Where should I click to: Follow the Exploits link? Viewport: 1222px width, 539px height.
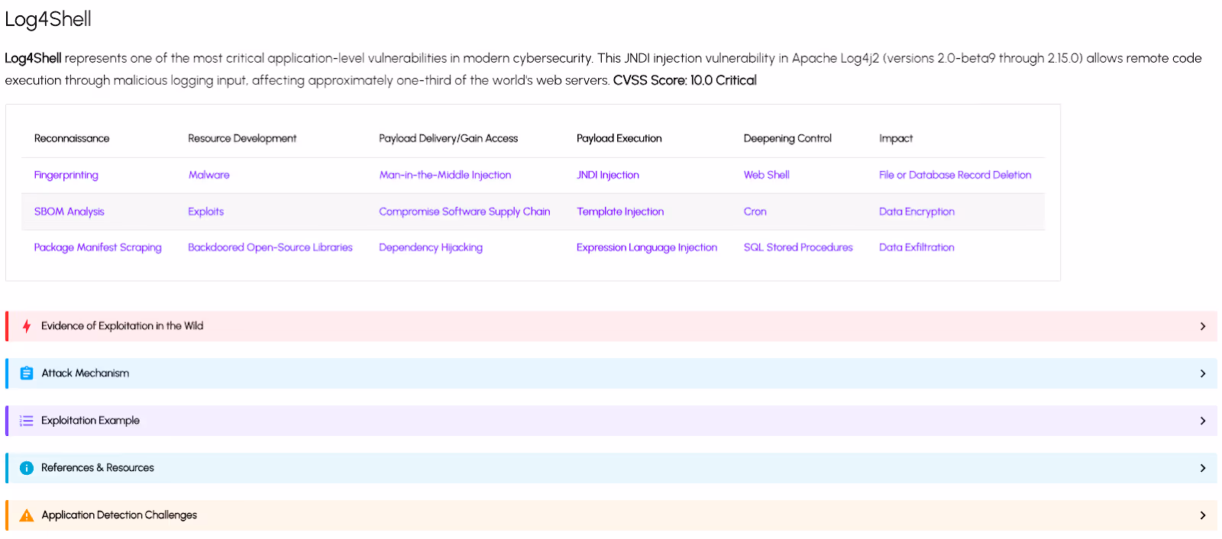pos(206,211)
